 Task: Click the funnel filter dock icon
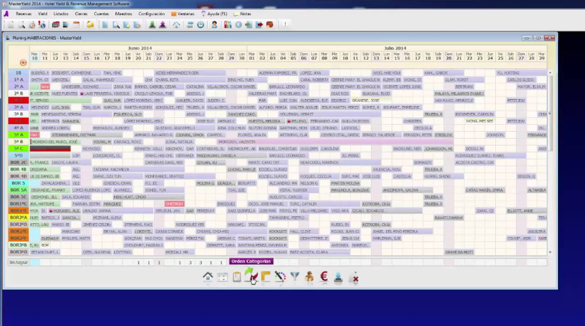295,277
